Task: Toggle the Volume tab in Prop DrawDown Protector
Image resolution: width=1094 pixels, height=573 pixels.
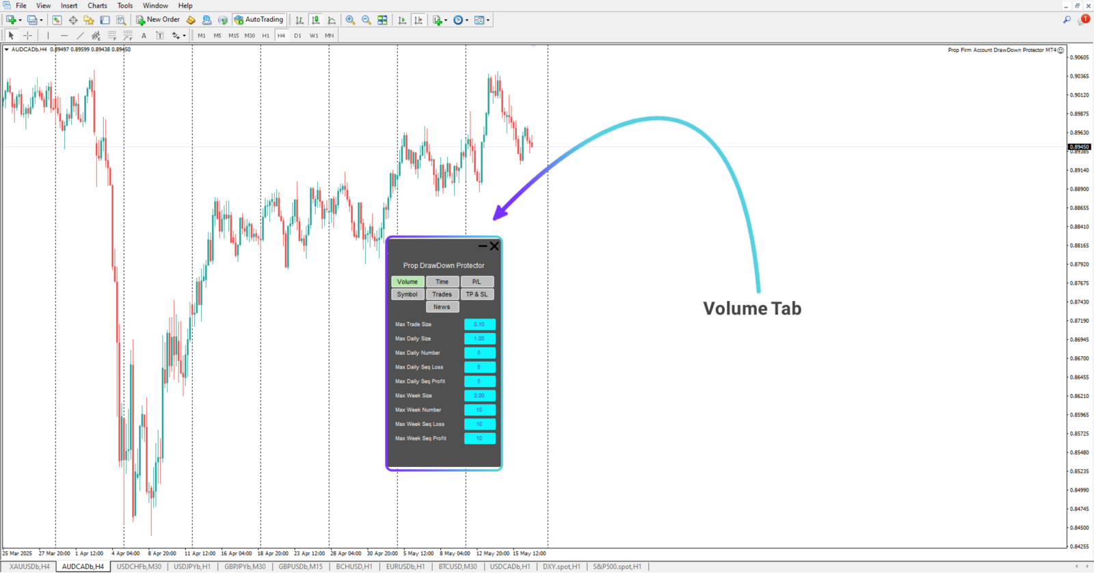Action: [408, 282]
